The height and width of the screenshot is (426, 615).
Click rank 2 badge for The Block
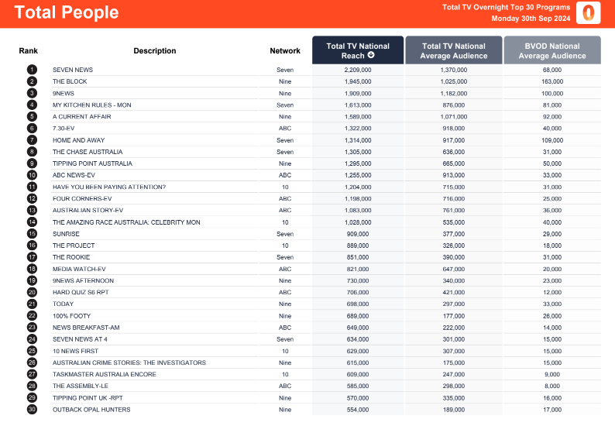[32, 81]
